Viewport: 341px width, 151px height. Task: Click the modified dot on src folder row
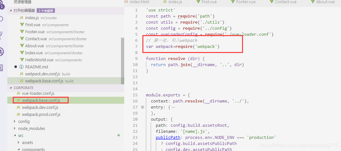coord(118,135)
